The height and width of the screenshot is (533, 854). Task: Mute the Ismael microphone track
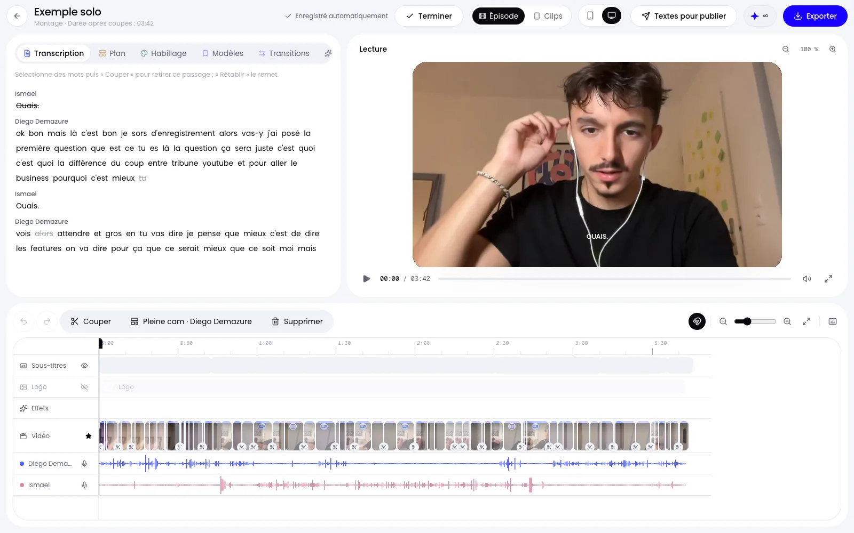(84, 485)
